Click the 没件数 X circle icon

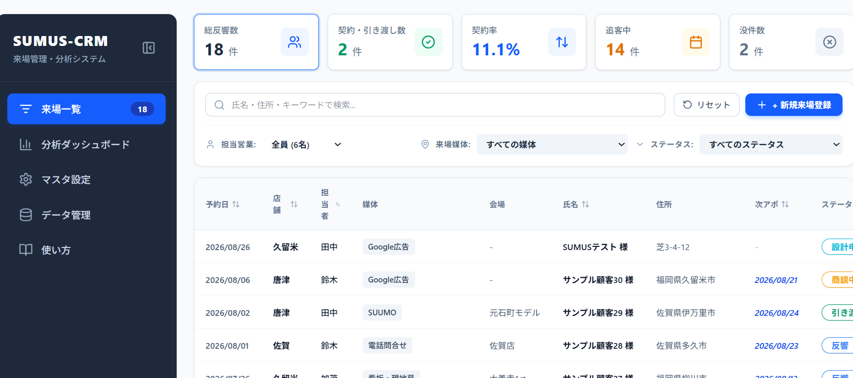tap(829, 42)
